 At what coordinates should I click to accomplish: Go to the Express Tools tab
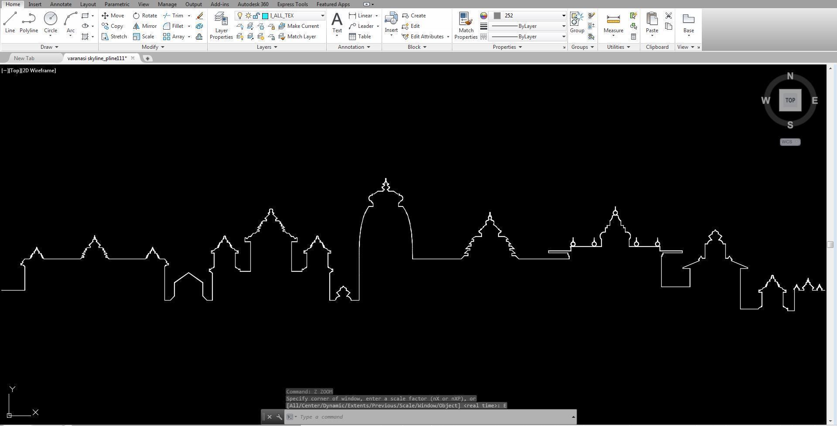(x=292, y=4)
